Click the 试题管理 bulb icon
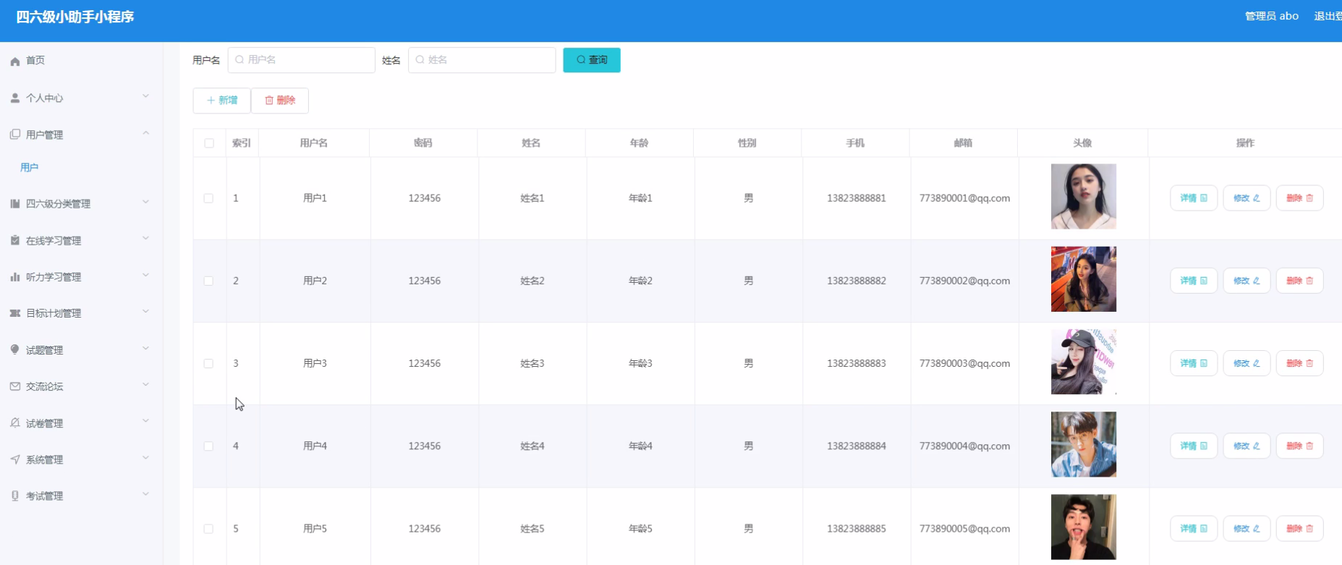This screenshot has width=1342, height=565. click(x=15, y=349)
